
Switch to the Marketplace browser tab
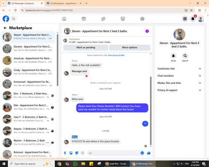(x=64, y=3)
